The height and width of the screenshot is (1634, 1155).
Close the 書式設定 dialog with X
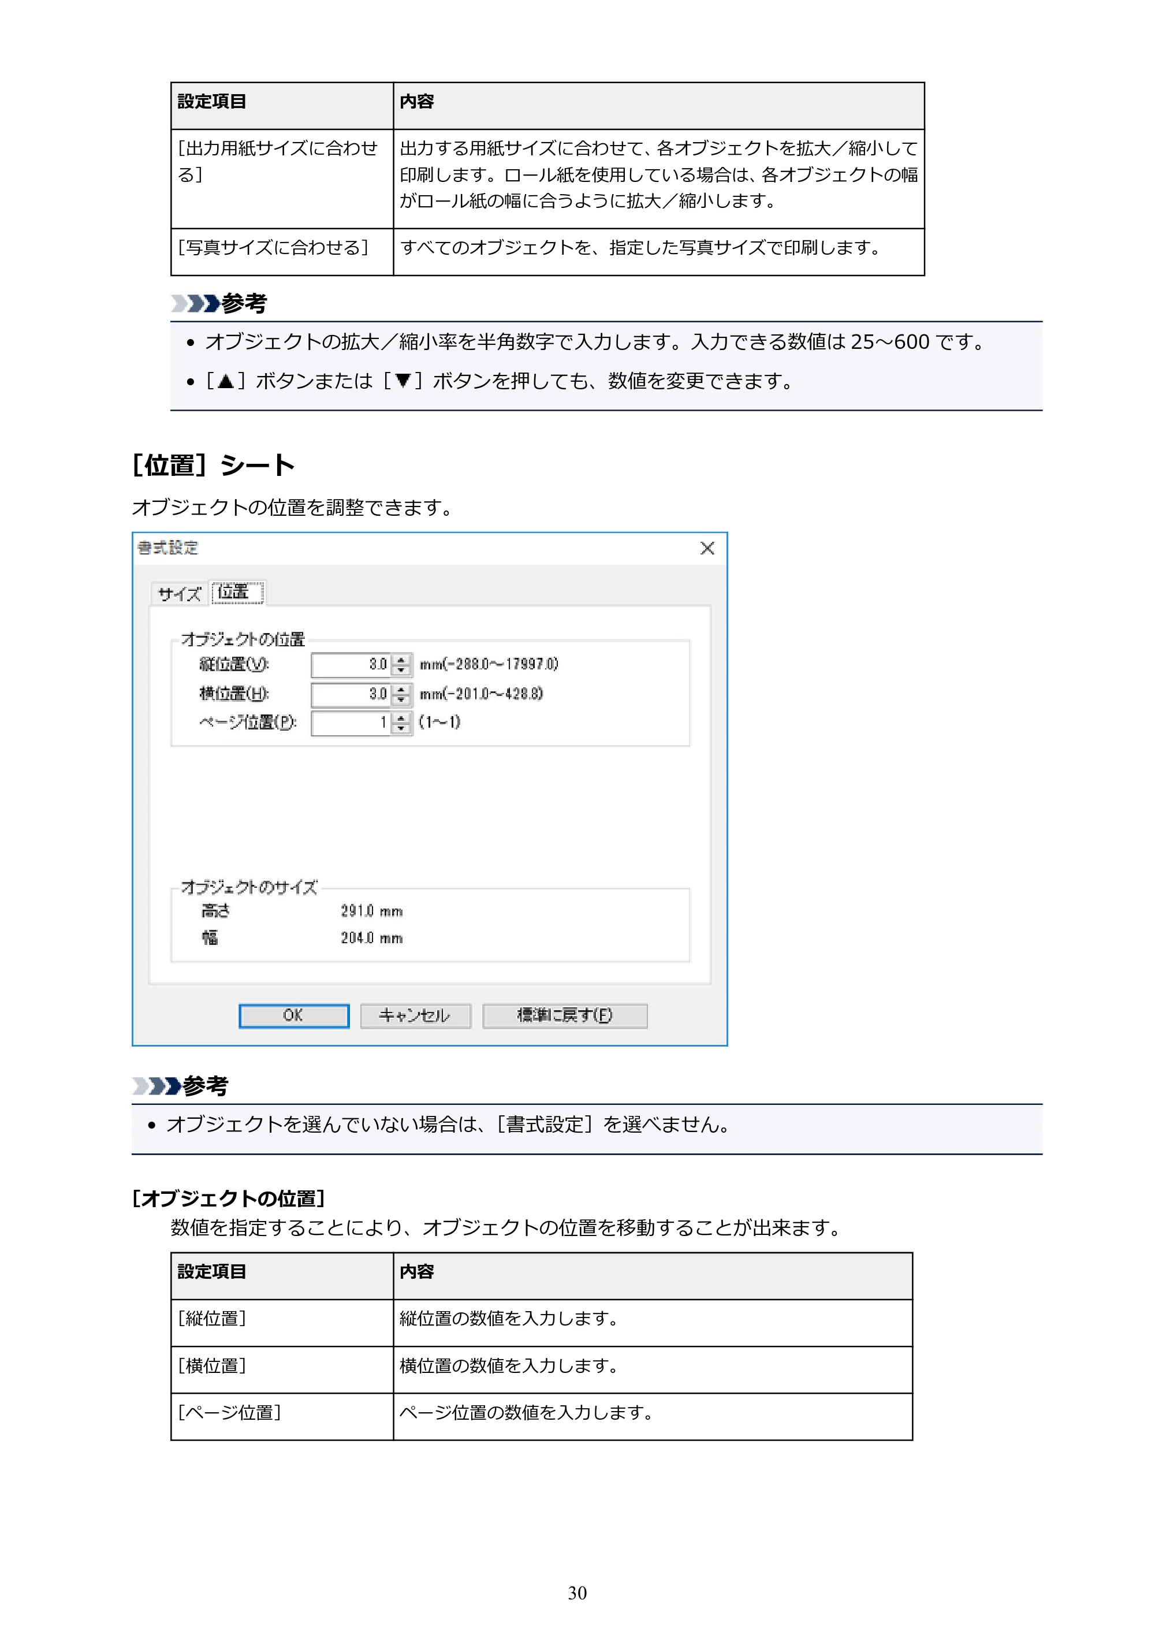(707, 548)
